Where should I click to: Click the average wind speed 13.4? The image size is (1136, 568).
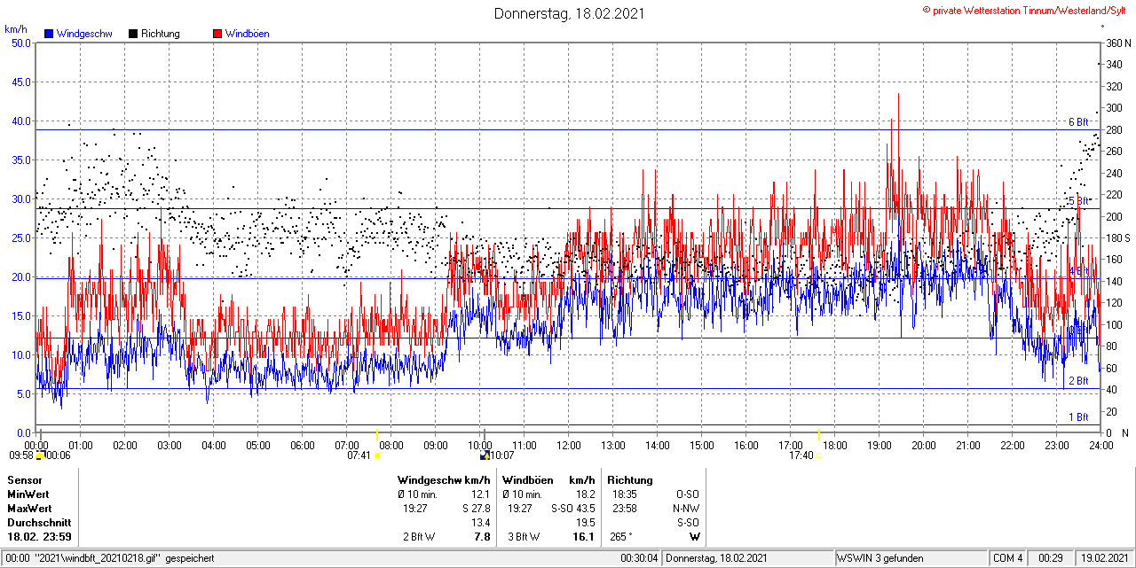pos(480,523)
